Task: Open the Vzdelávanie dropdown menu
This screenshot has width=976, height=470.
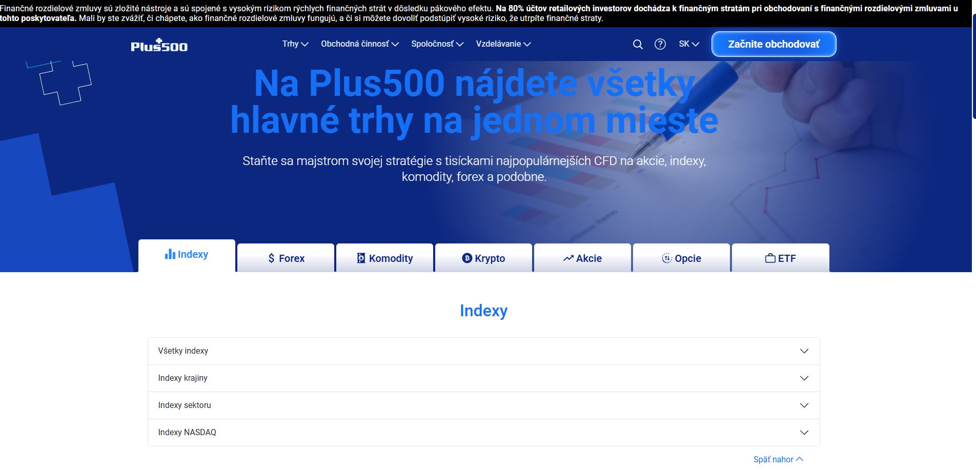Action: [503, 44]
